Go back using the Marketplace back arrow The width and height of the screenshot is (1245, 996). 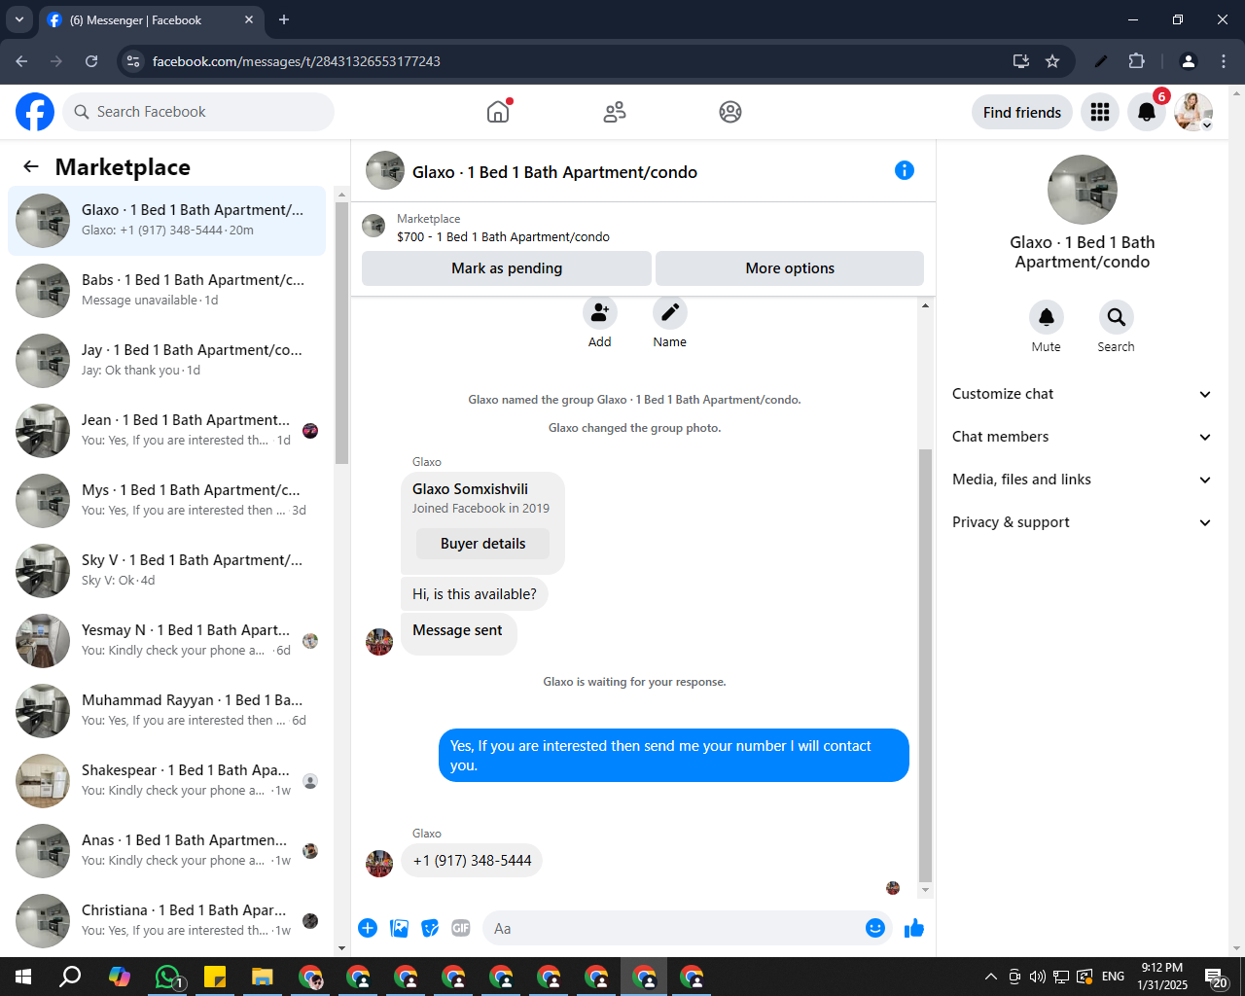[x=31, y=166]
